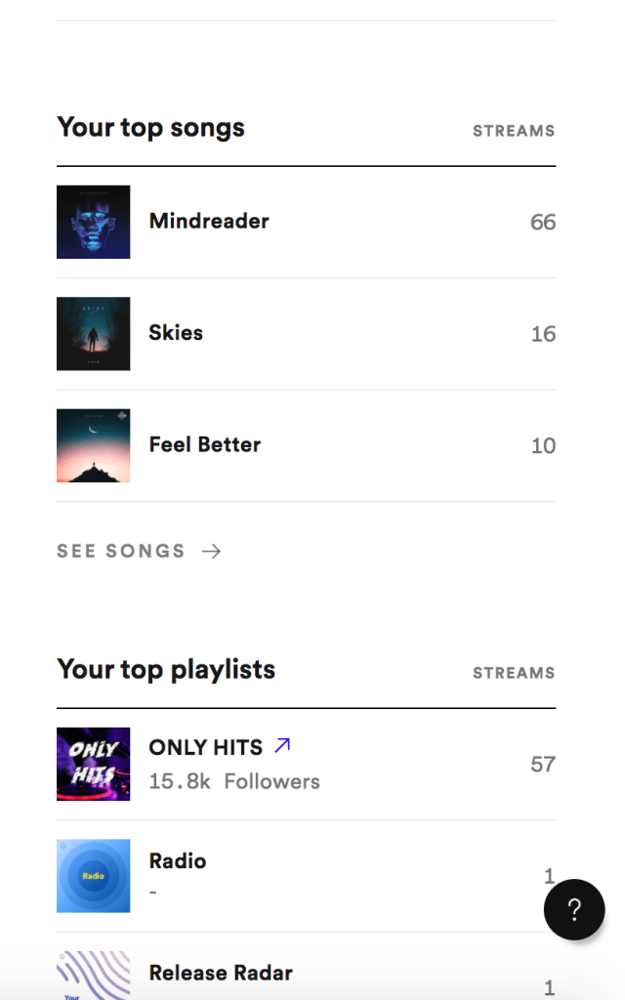Open the Mindreader album artwork

[94, 222]
